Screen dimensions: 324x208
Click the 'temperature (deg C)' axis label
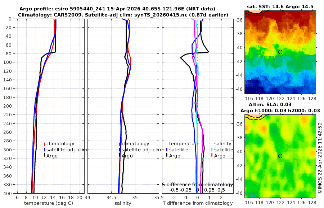point(49,203)
